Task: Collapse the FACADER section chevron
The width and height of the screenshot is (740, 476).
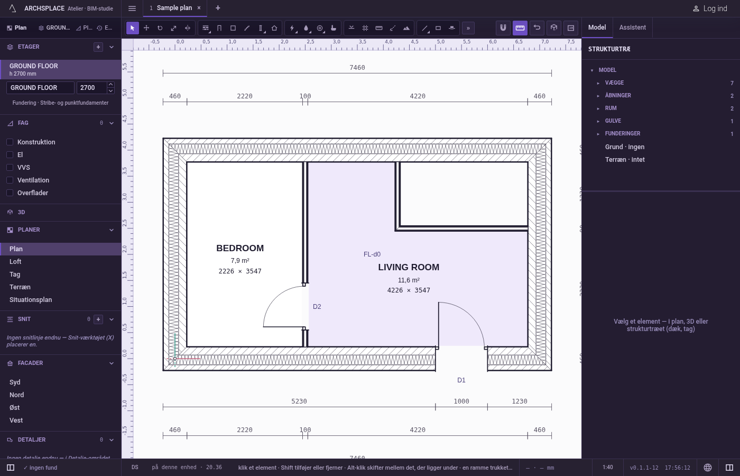Action: [x=112, y=363]
